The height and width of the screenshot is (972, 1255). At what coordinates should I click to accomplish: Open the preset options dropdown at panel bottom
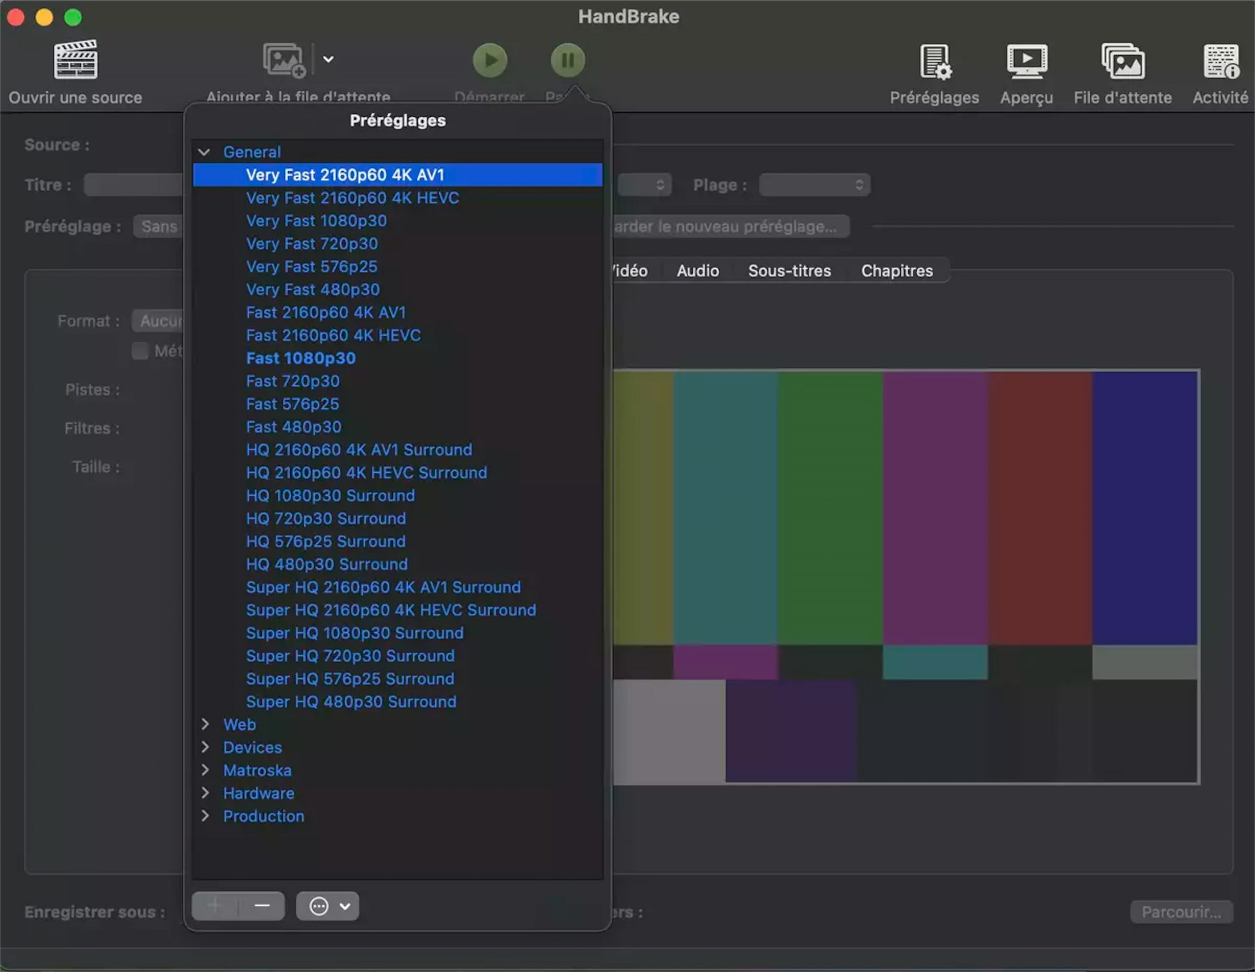tap(327, 906)
